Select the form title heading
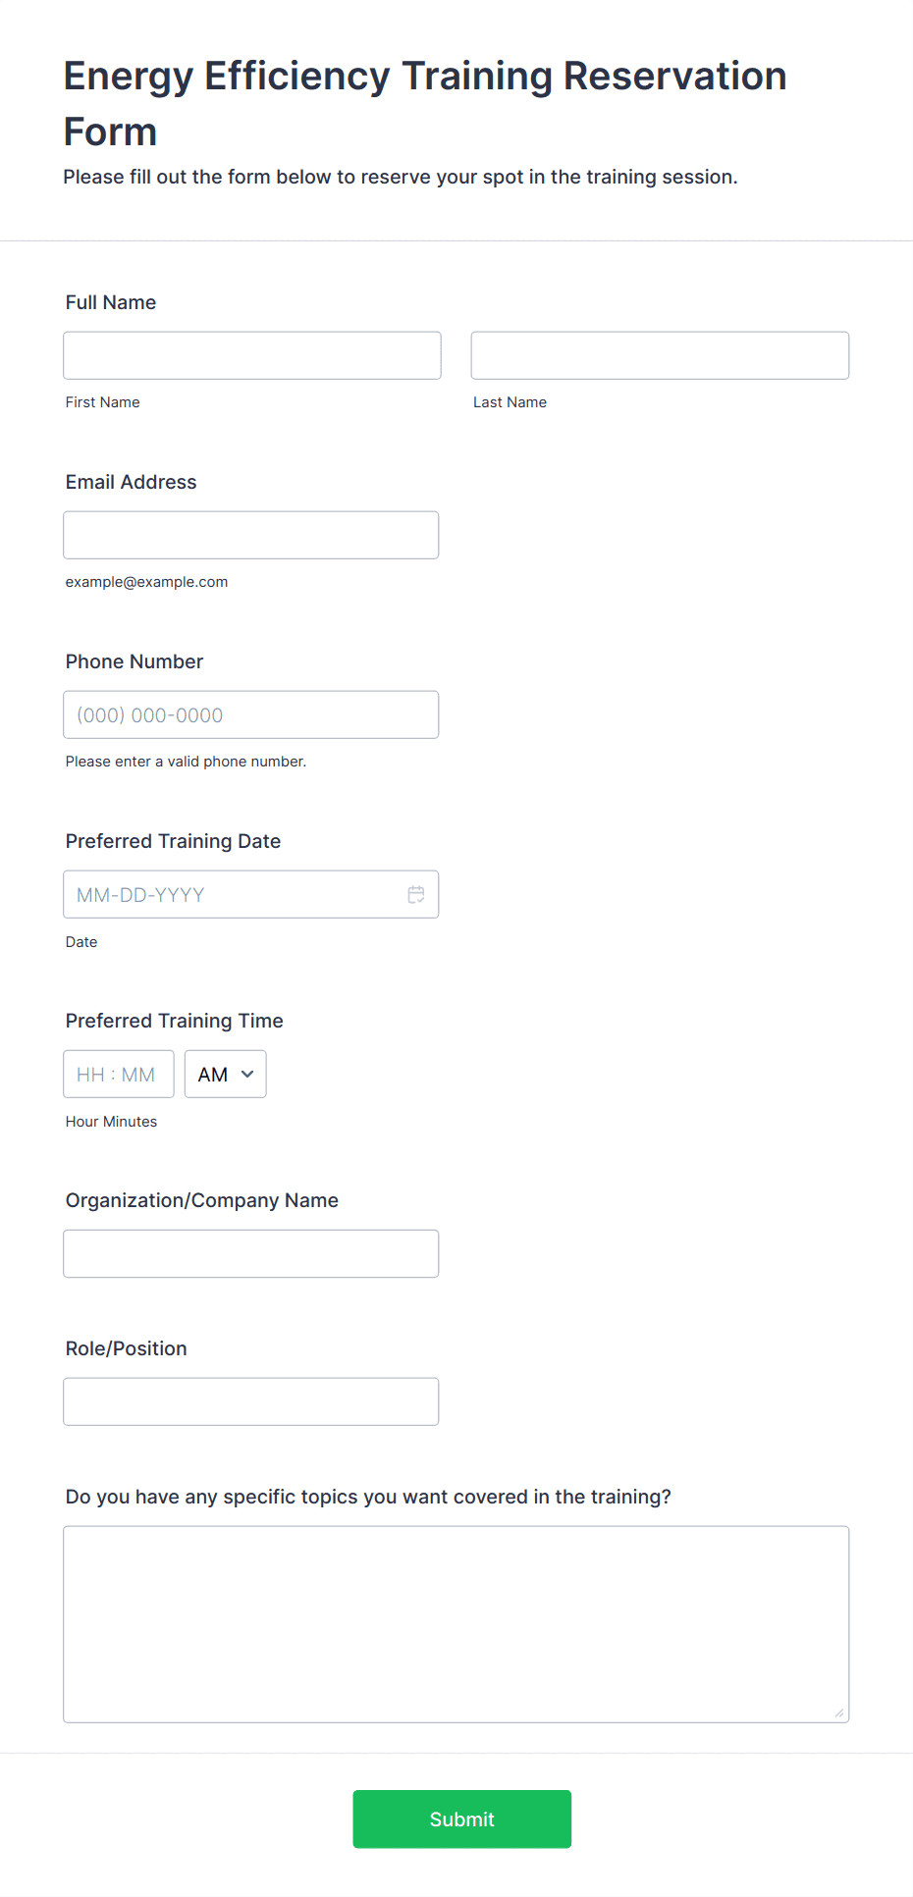The image size is (913, 1897). 425,103
